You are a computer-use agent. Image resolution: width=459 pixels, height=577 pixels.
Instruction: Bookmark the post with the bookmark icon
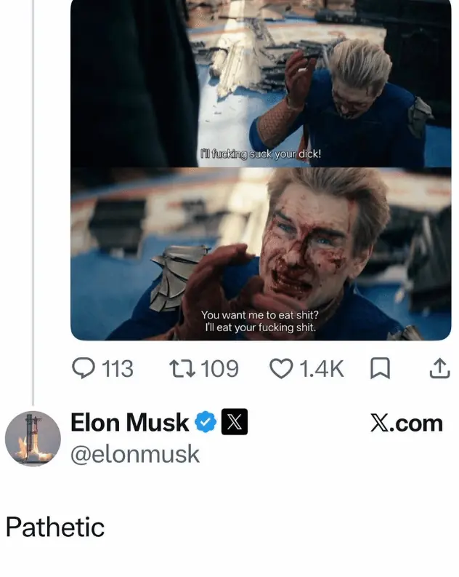coord(380,369)
